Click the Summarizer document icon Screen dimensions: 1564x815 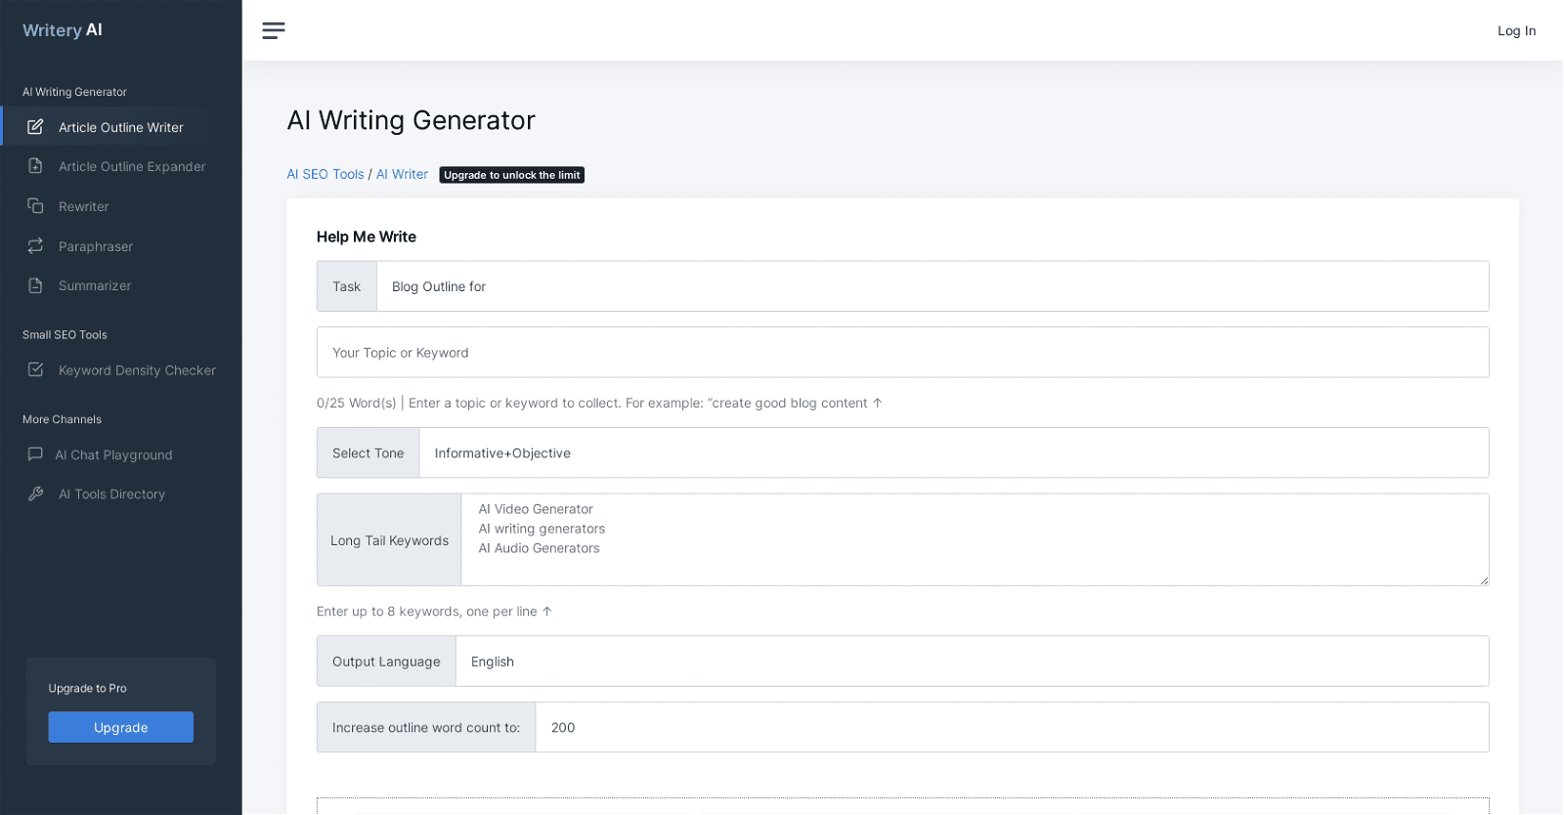[x=35, y=285]
